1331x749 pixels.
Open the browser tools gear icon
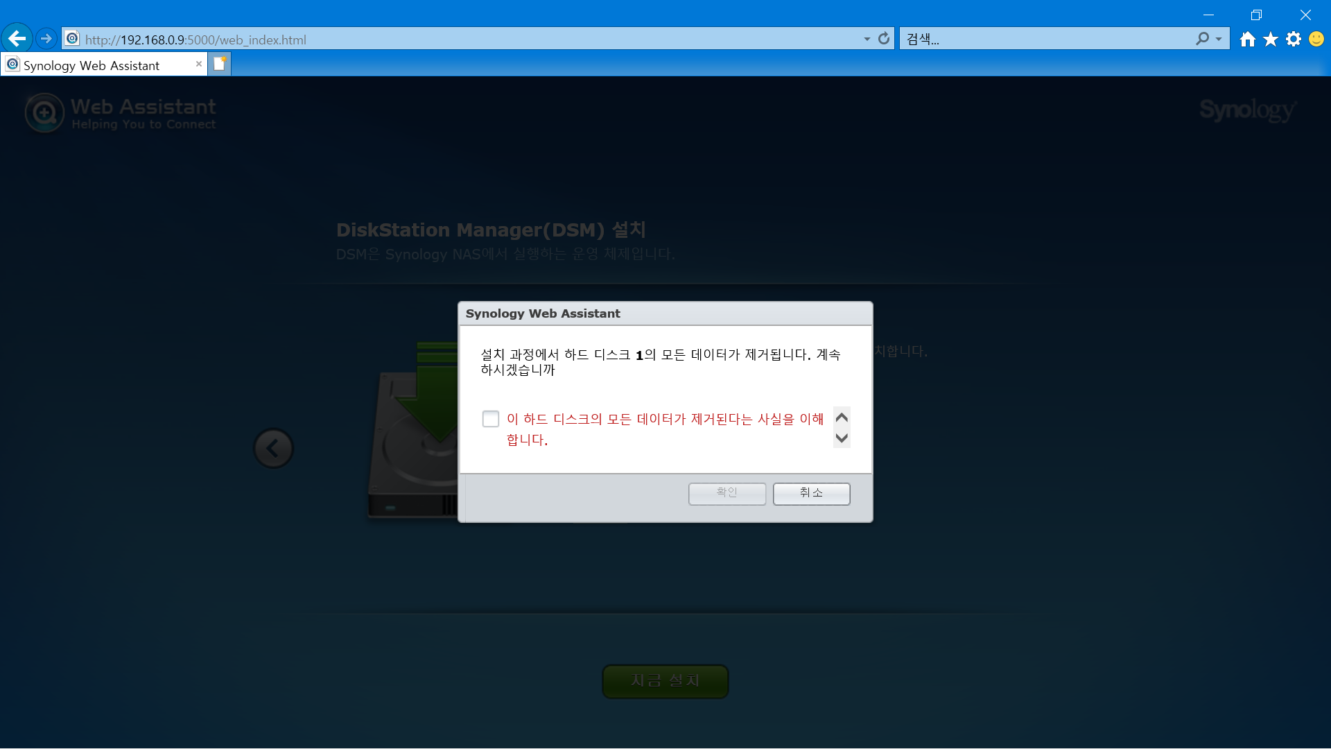click(1294, 40)
